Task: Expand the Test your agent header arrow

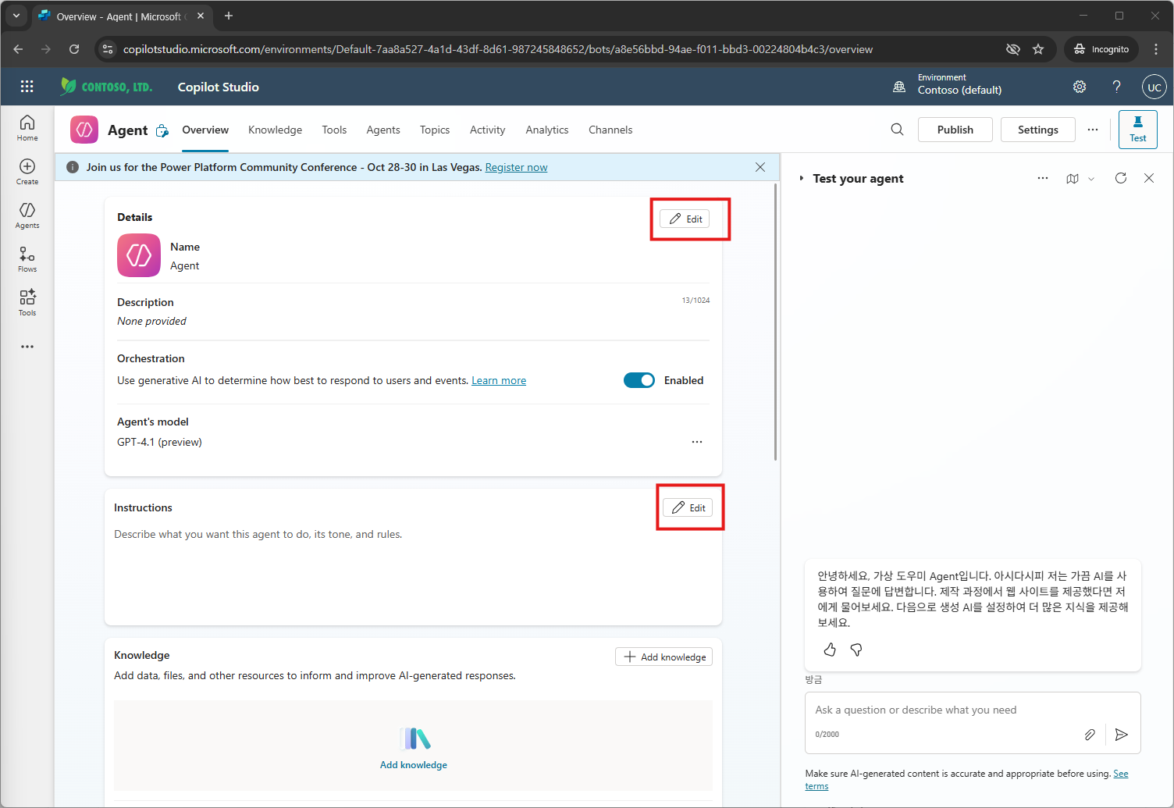Action: click(x=801, y=179)
